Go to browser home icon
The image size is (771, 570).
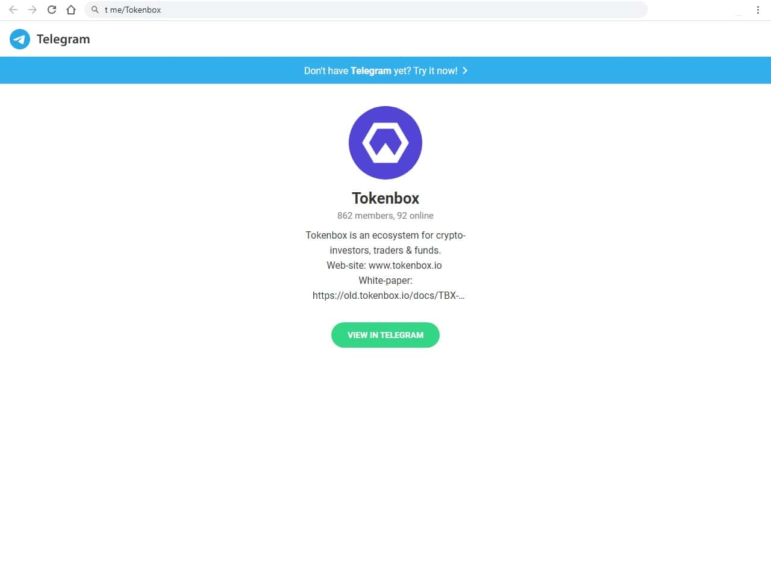point(71,10)
